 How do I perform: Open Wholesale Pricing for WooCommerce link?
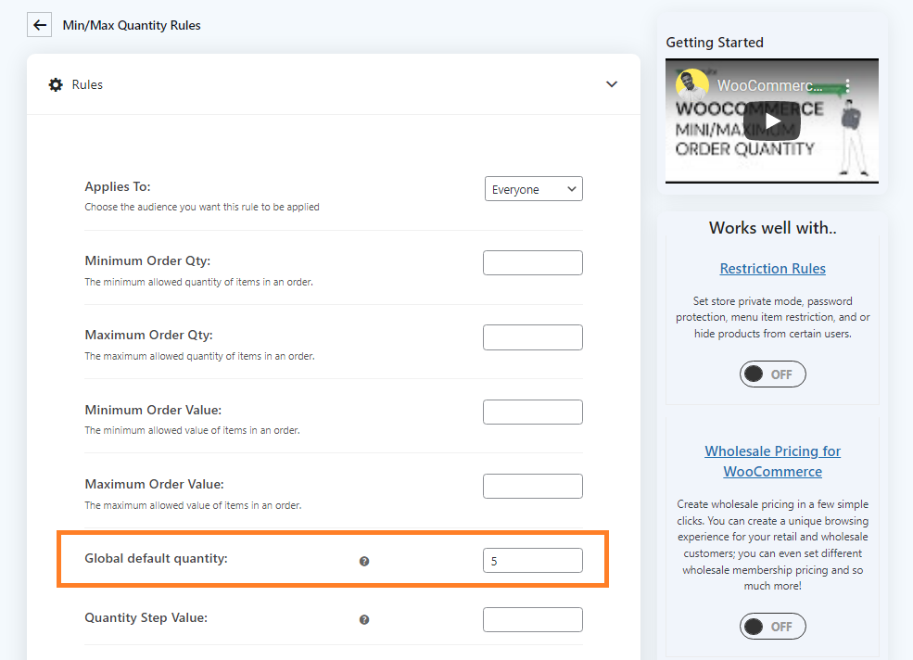coord(773,462)
